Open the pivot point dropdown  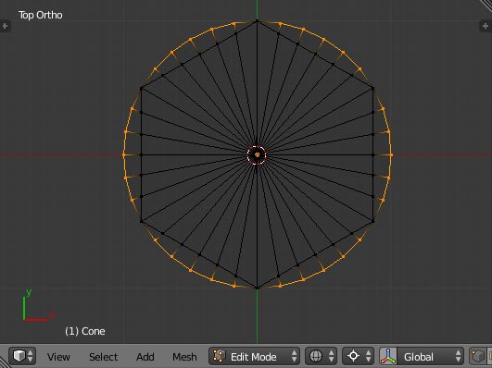click(x=358, y=356)
